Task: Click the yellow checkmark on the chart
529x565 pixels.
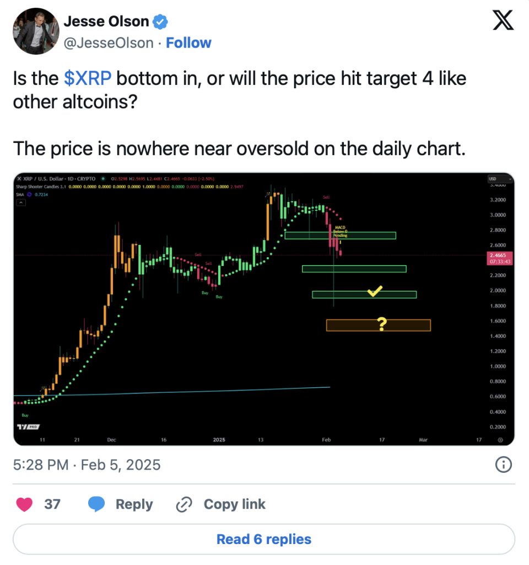Action: pyautogui.click(x=375, y=291)
